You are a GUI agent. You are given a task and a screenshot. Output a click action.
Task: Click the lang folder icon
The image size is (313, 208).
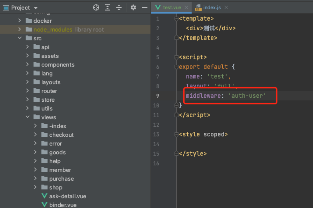37,73
